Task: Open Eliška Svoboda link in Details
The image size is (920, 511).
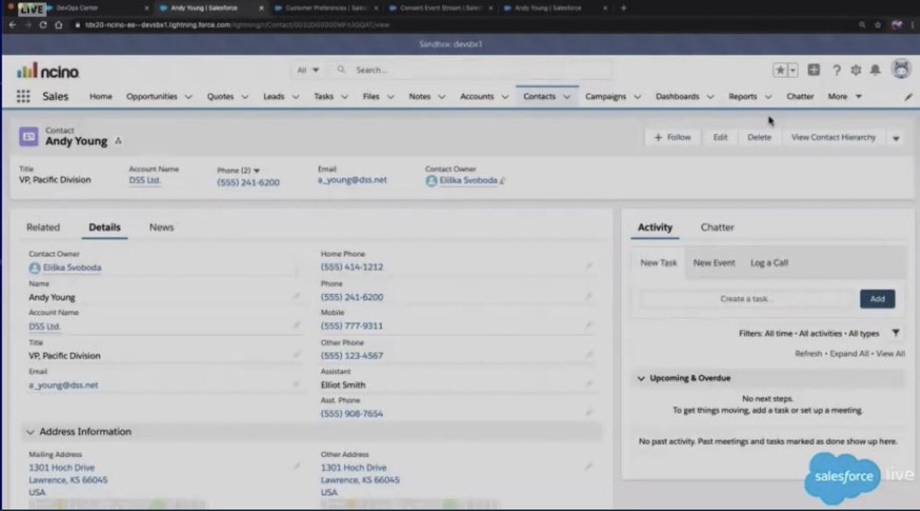Action: (72, 268)
